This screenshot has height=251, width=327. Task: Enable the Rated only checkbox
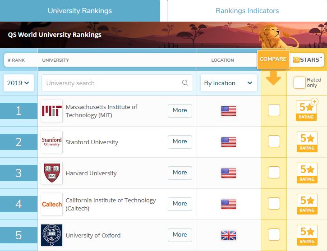tap(299, 83)
